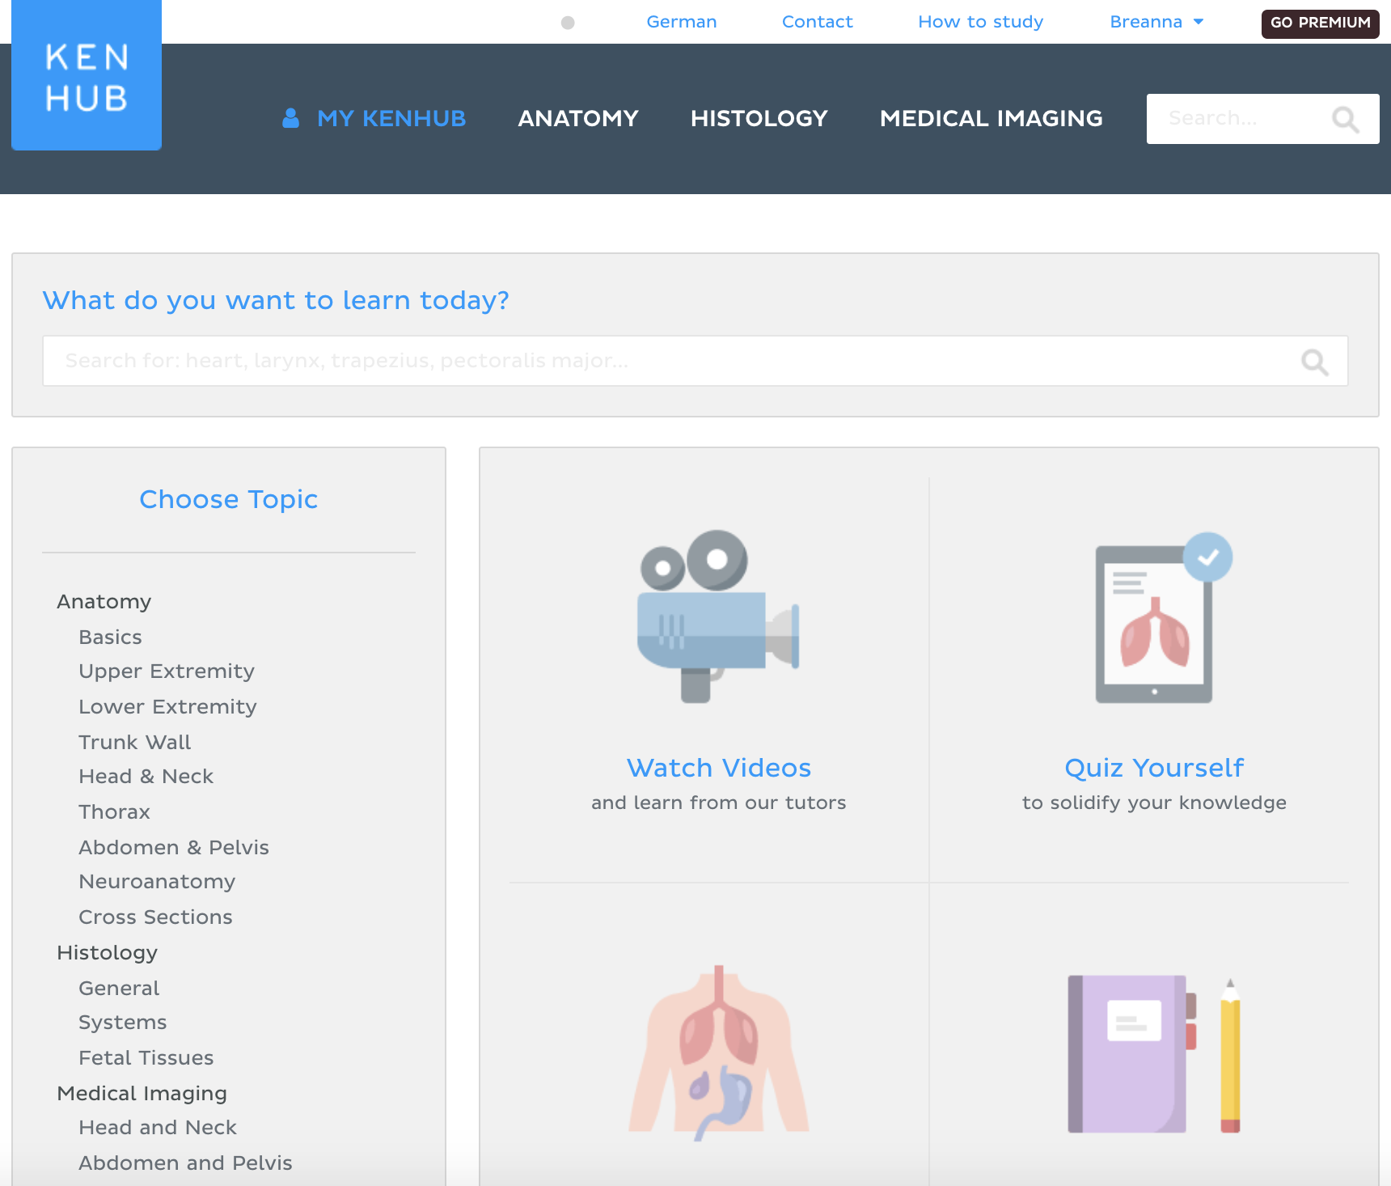Select Anatomy topic heading in sidebar
The image size is (1391, 1186).
(104, 602)
